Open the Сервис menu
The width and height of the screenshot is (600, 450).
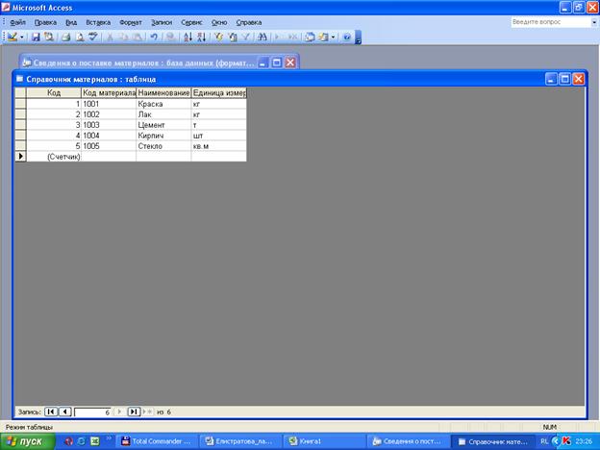pos(191,22)
